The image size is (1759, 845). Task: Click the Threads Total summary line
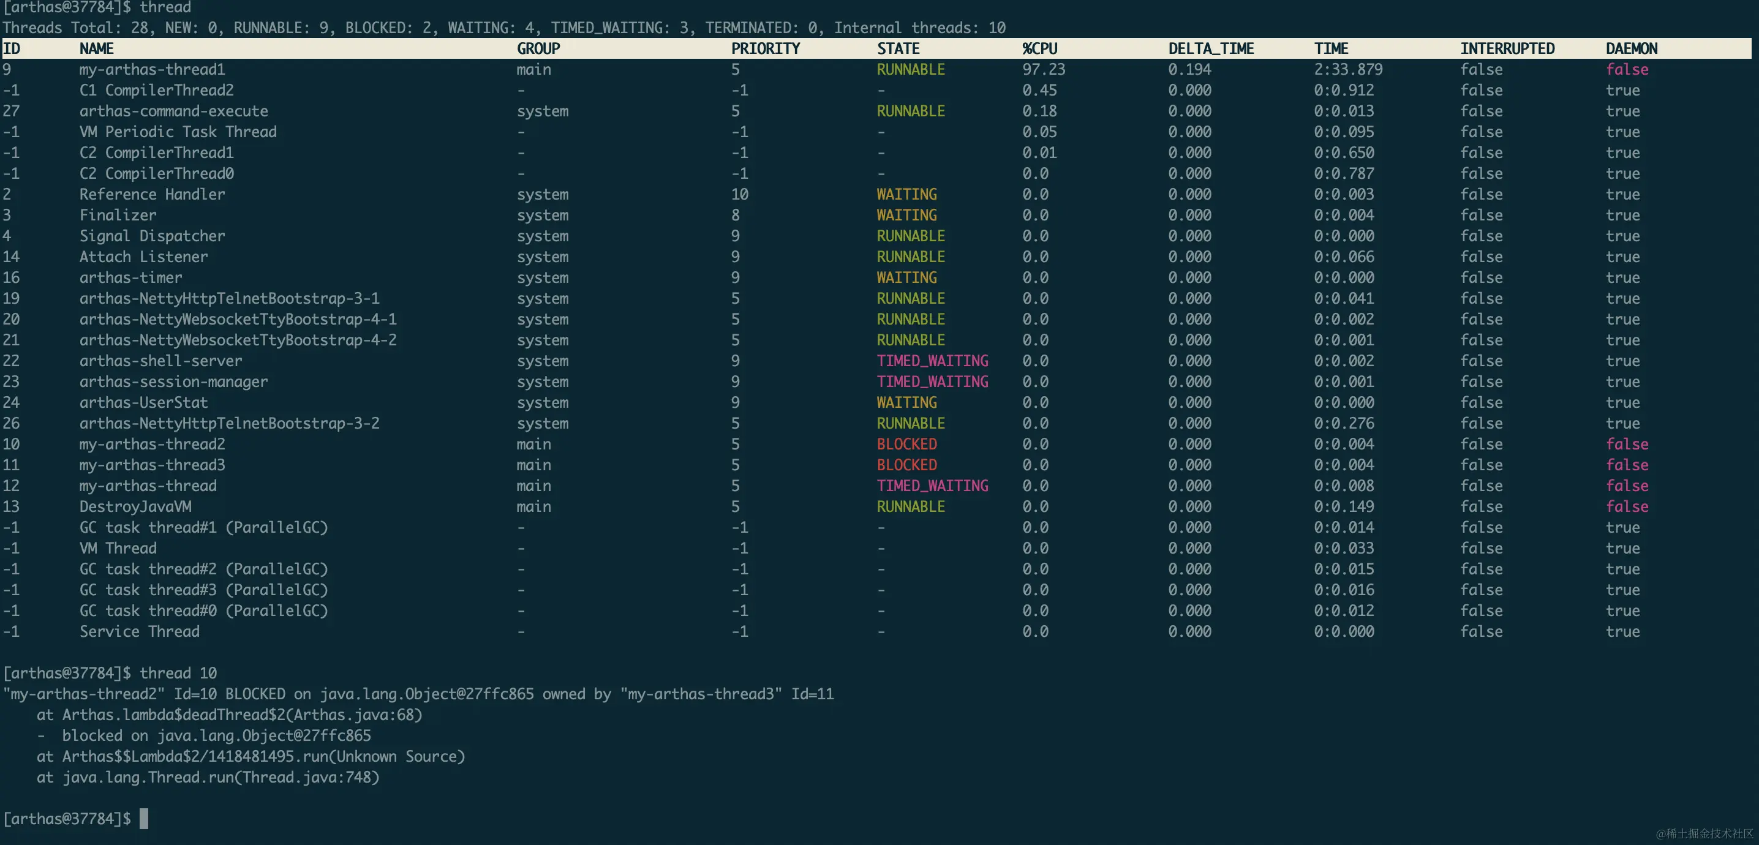[504, 28]
